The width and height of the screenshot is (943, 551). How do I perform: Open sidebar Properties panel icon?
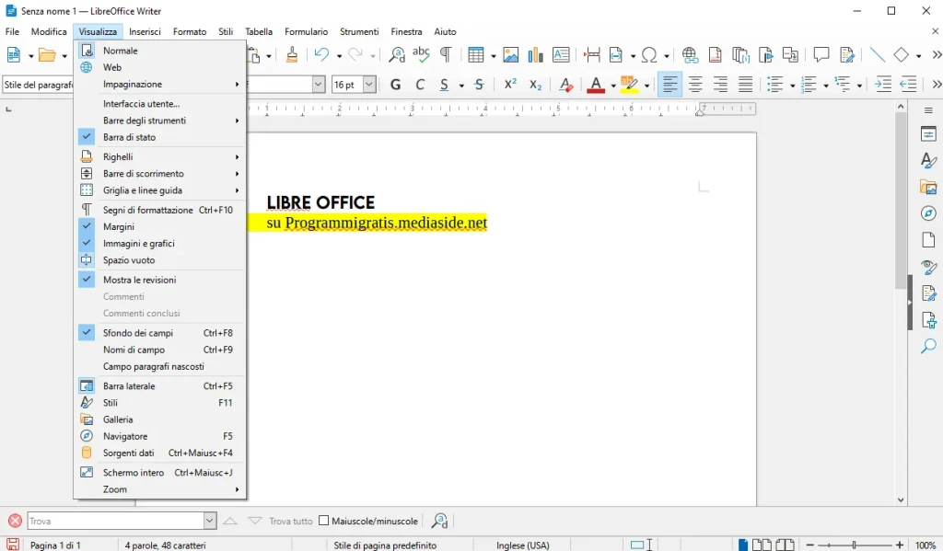pos(928,133)
